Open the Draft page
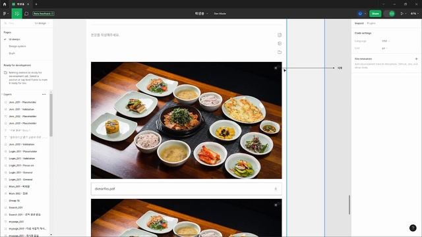This screenshot has width=422, height=237. (12, 53)
